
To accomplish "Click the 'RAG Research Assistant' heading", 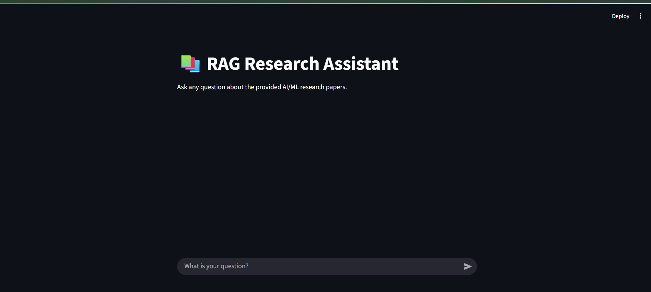I will tap(302, 64).
